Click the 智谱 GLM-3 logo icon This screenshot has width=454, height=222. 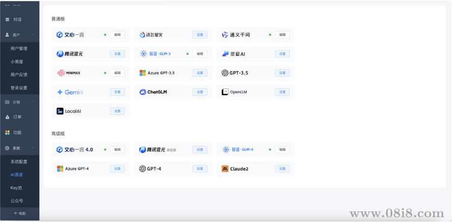click(143, 54)
